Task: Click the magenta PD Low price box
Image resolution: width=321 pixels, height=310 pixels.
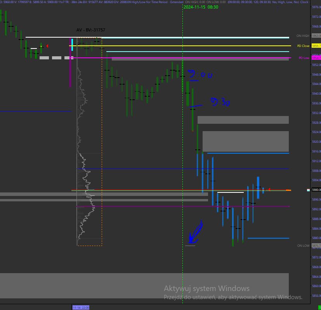Action: [x=316, y=58]
